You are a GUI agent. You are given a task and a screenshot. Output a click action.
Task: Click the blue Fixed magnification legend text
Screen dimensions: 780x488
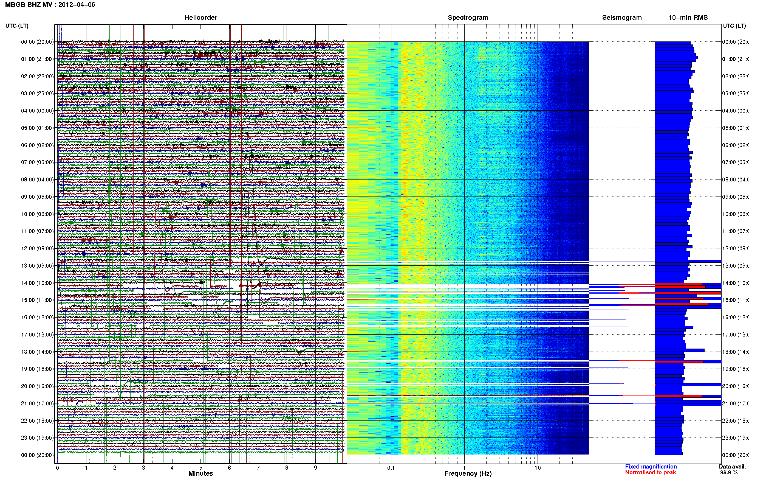(x=651, y=467)
